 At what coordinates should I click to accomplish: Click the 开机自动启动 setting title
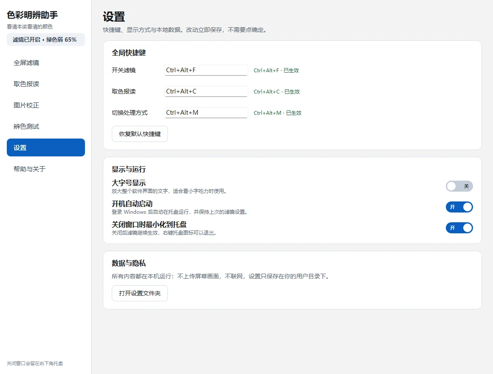click(x=132, y=204)
